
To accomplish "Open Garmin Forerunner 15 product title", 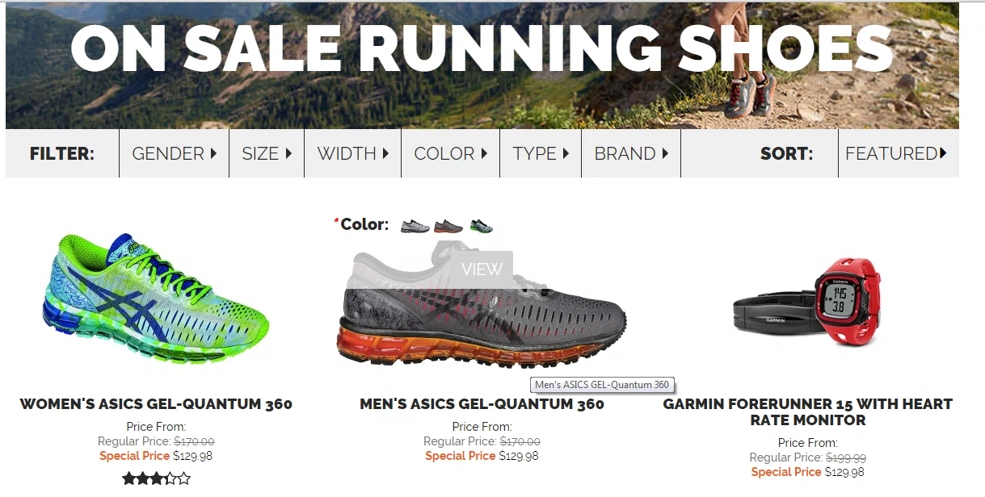I will coord(807,412).
